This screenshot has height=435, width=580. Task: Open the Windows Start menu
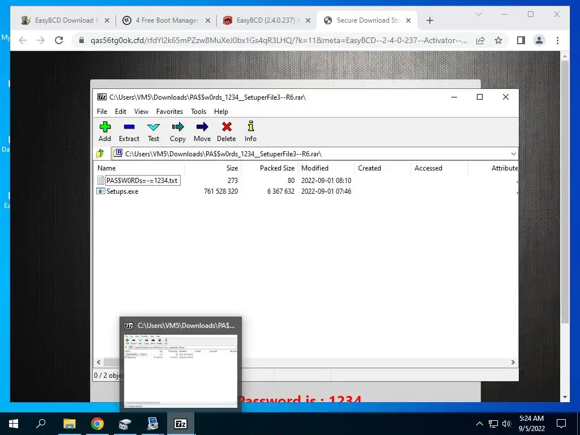click(x=14, y=424)
